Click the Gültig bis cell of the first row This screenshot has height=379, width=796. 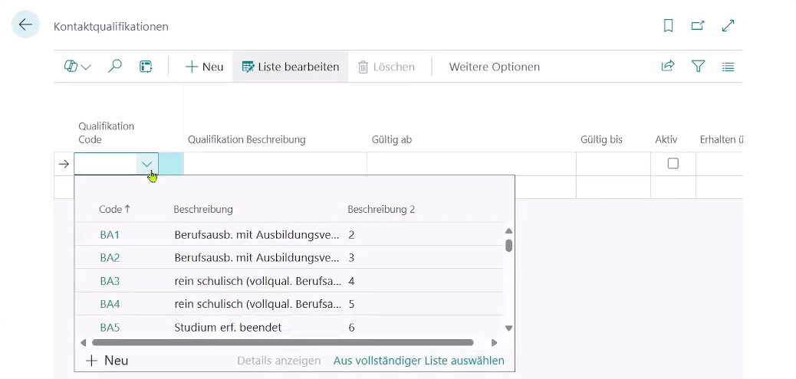(x=613, y=164)
